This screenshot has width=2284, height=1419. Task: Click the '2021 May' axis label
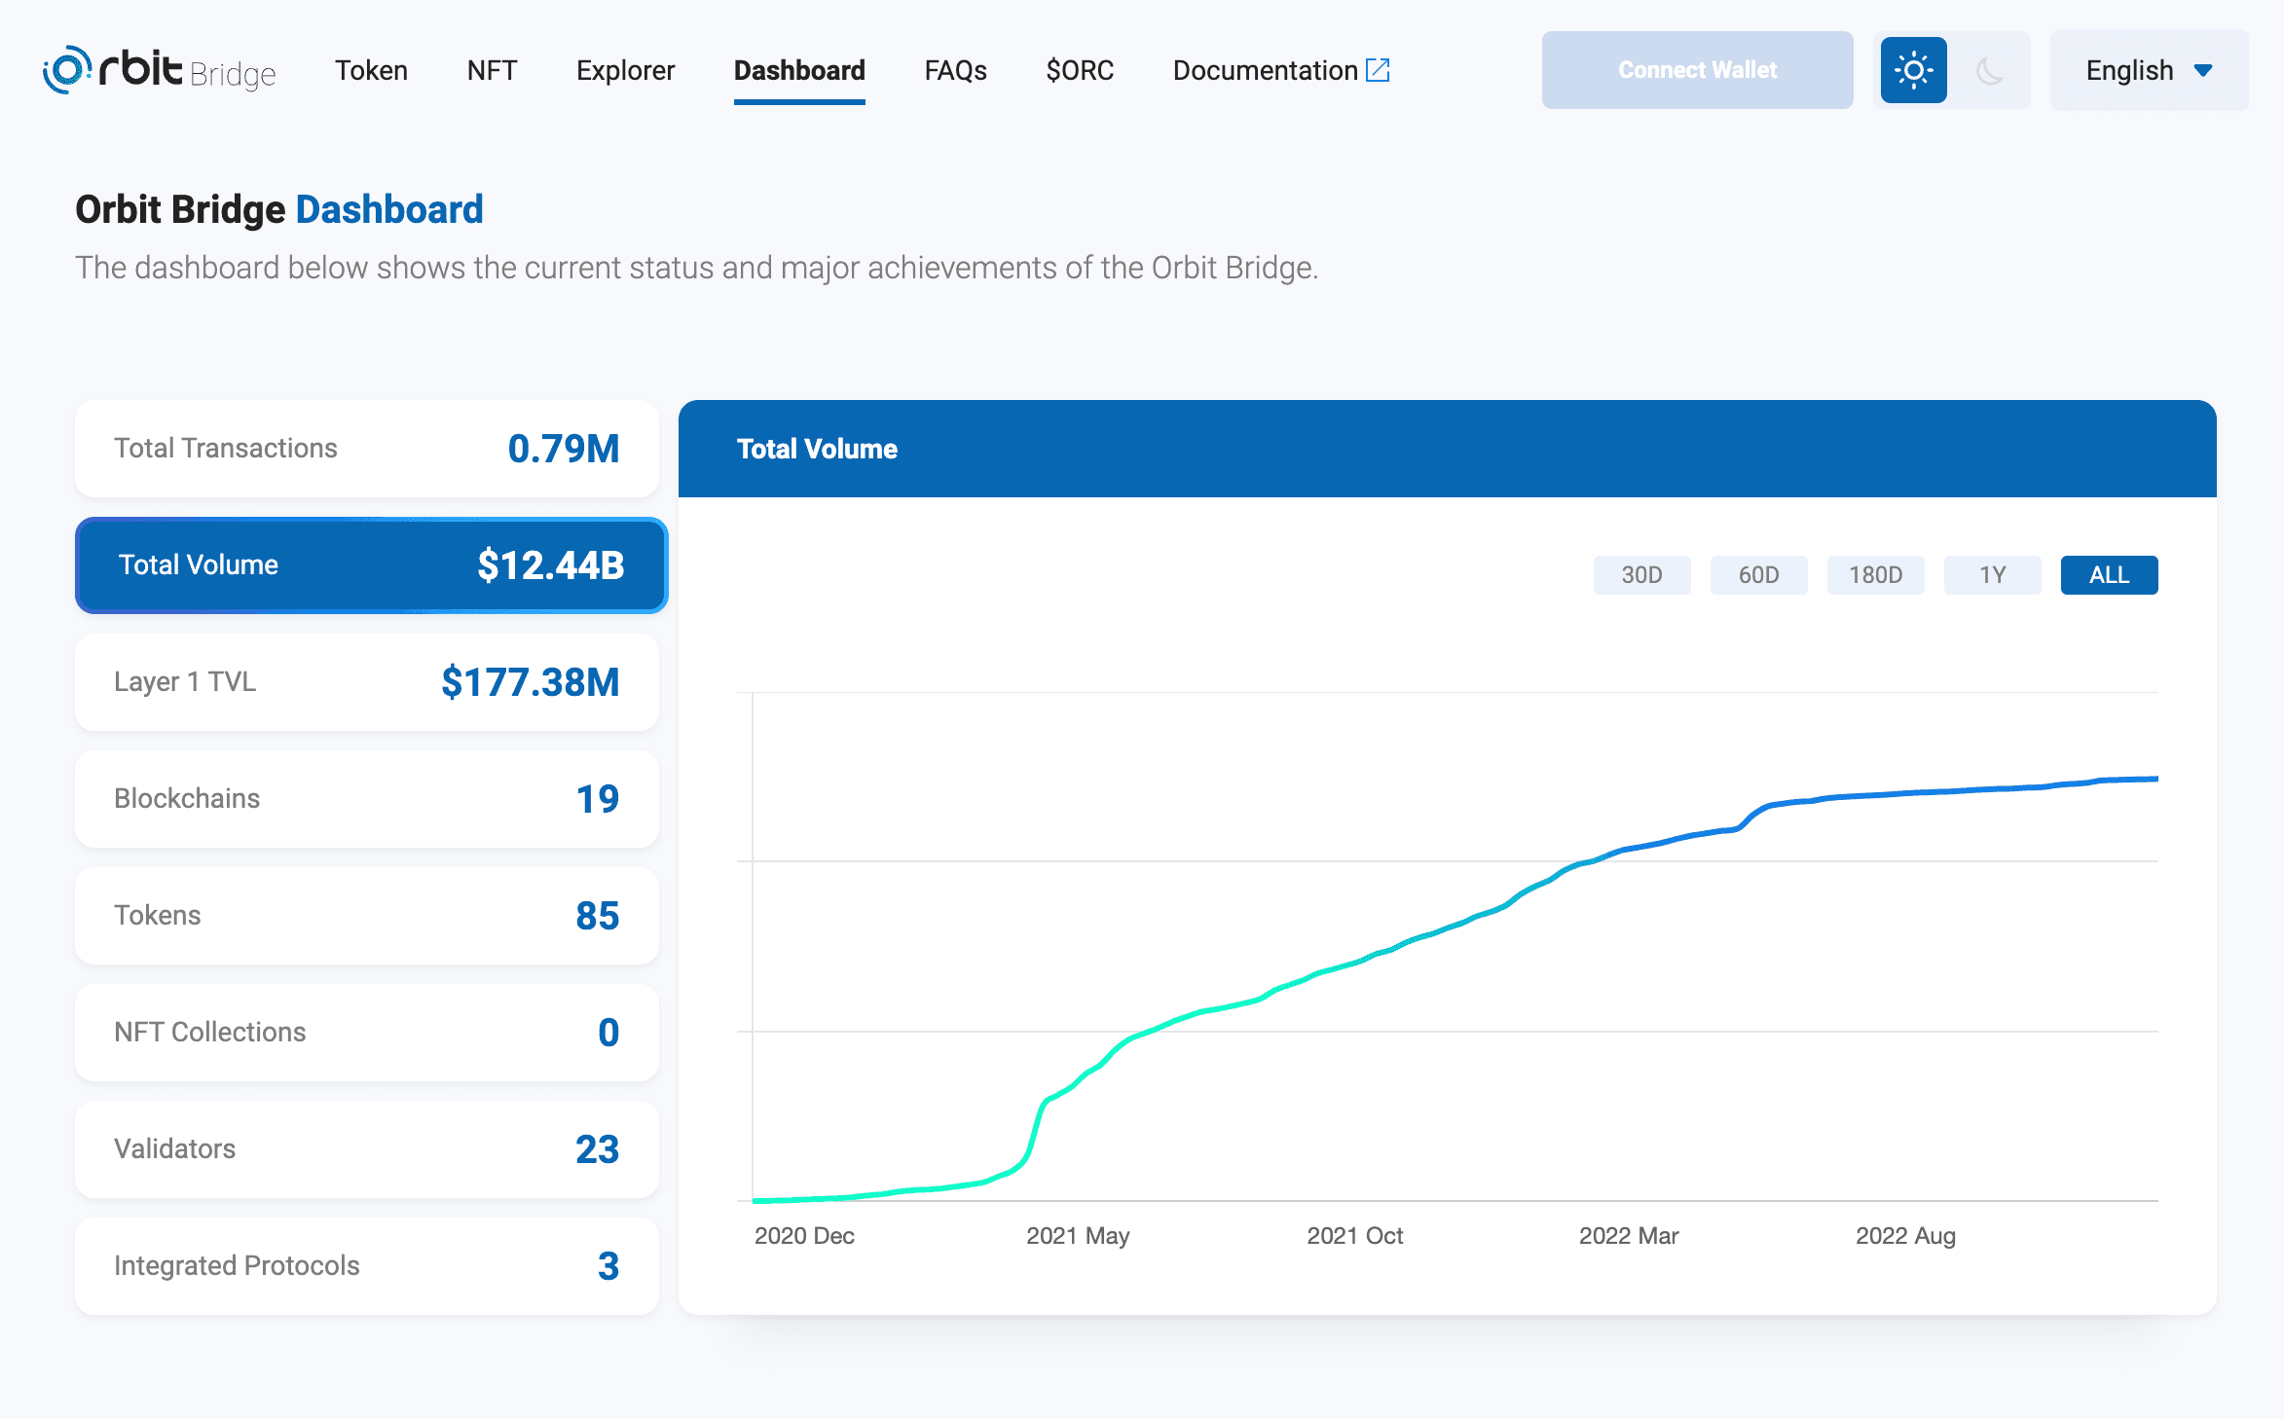coord(1078,1236)
